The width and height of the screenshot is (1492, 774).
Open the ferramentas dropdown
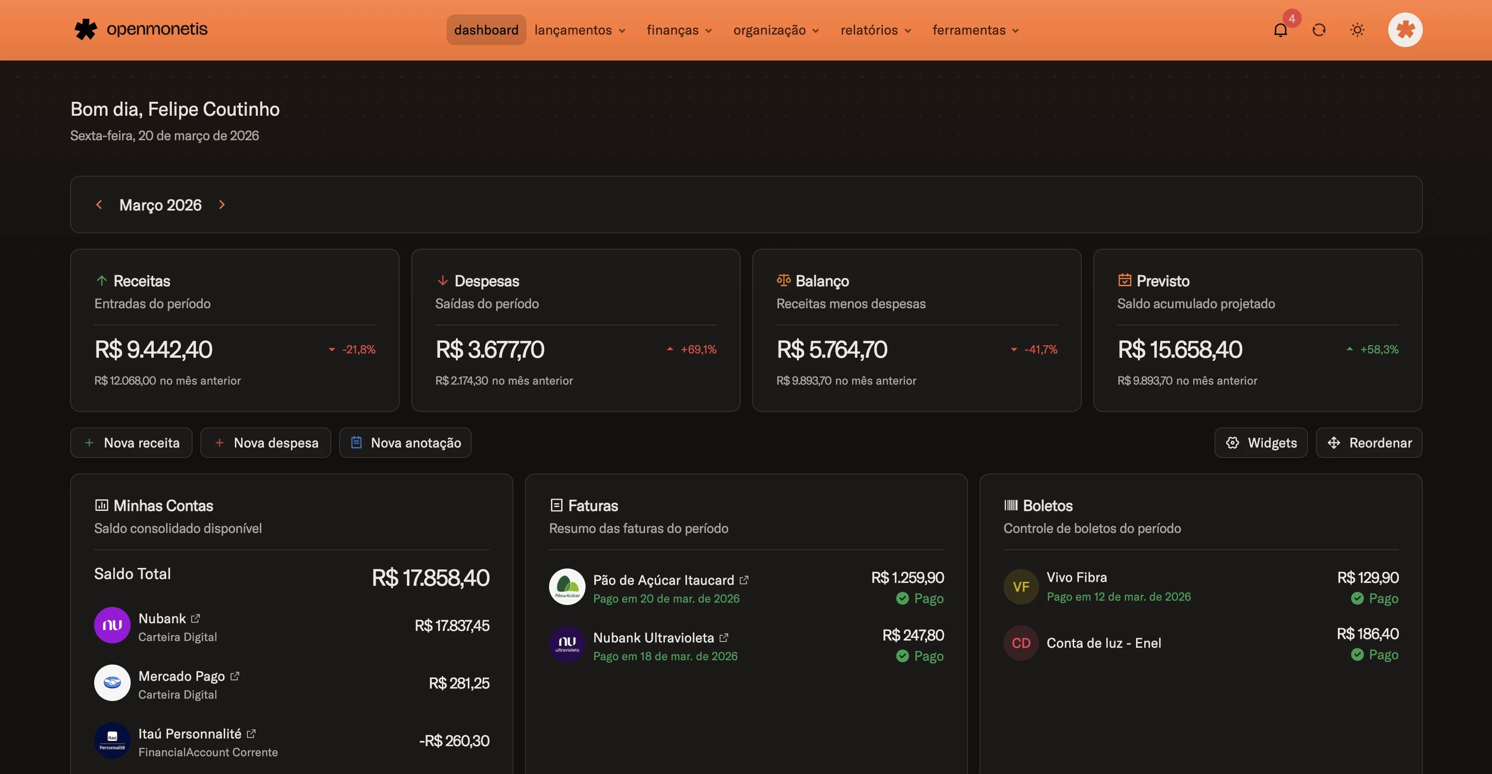pyautogui.click(x=975, y=29)
